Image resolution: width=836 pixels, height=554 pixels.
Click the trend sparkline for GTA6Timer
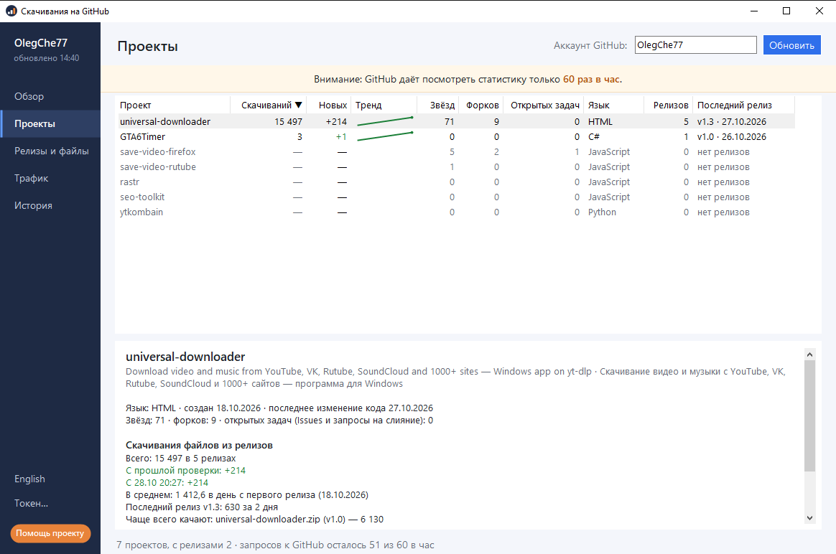tap(385, 136)
